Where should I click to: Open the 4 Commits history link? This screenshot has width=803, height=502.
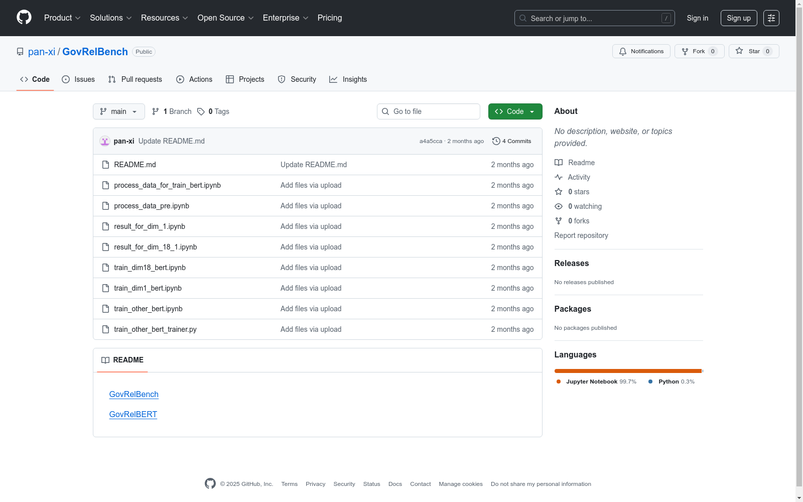coord(511,141)
